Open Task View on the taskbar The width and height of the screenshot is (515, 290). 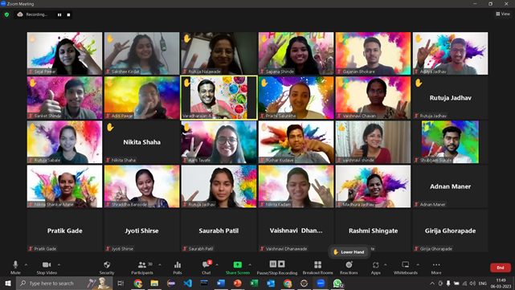coord(121,283)
